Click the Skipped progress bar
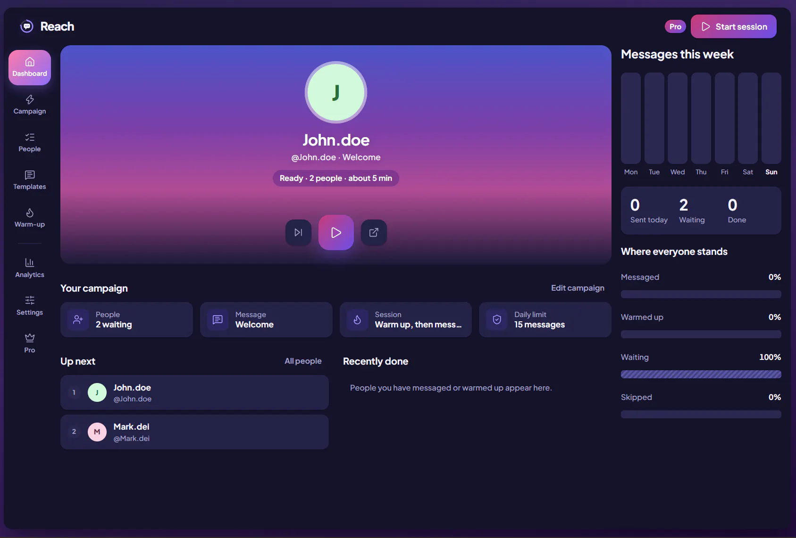 point(701,415)
